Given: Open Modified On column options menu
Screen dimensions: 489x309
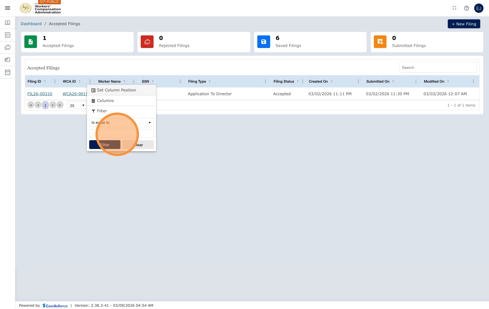Looking at the screenshot, I should (x=473, y=81).
